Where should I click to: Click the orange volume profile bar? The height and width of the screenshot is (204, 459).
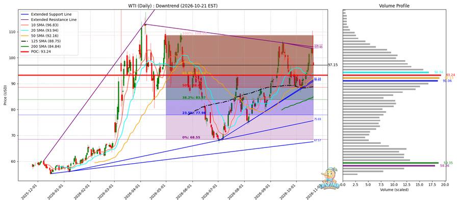coord(391,78)
